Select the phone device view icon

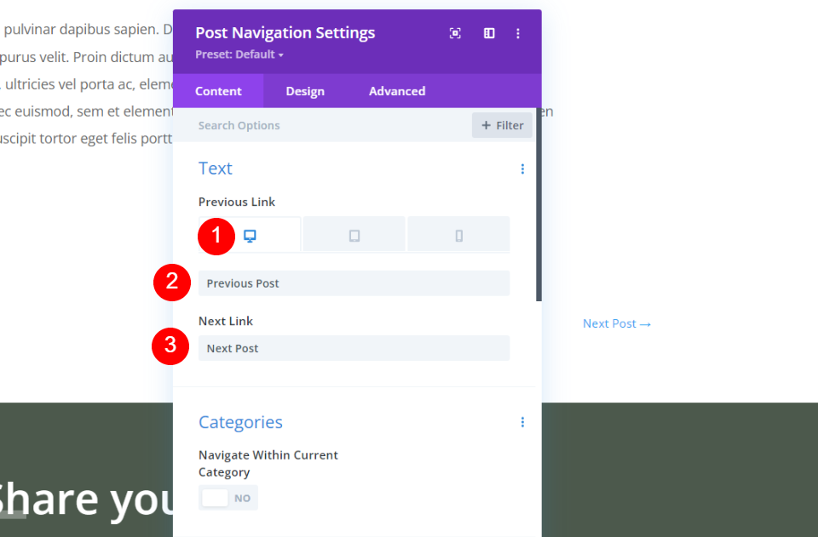(458, 236)
